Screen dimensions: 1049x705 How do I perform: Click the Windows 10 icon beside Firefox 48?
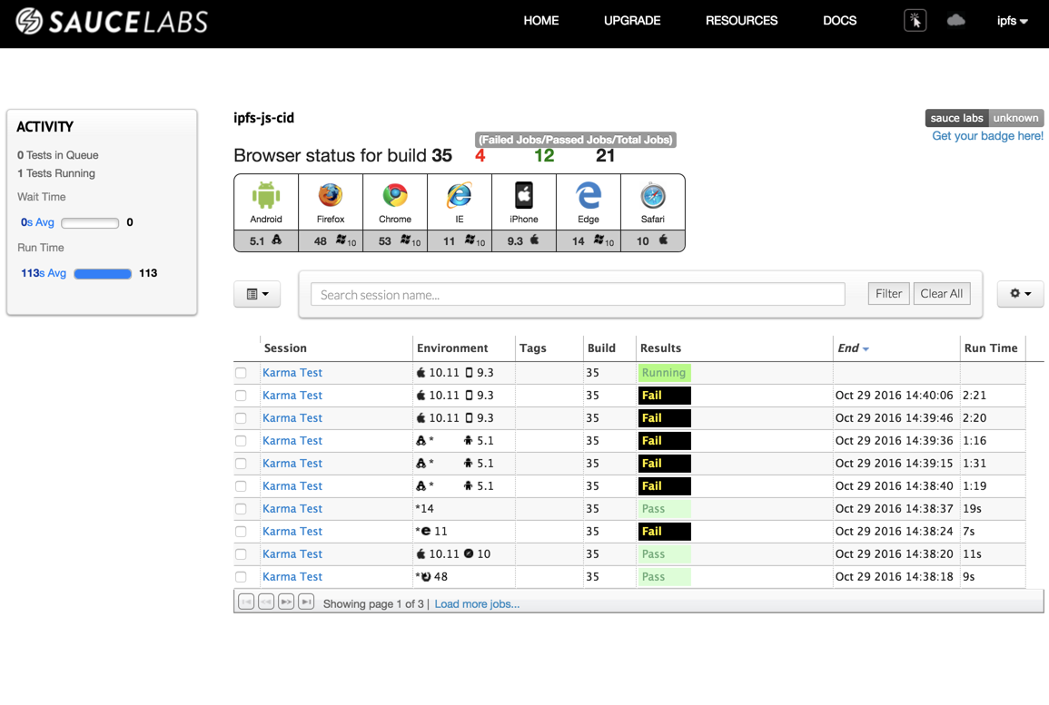[x=346, y=240]
